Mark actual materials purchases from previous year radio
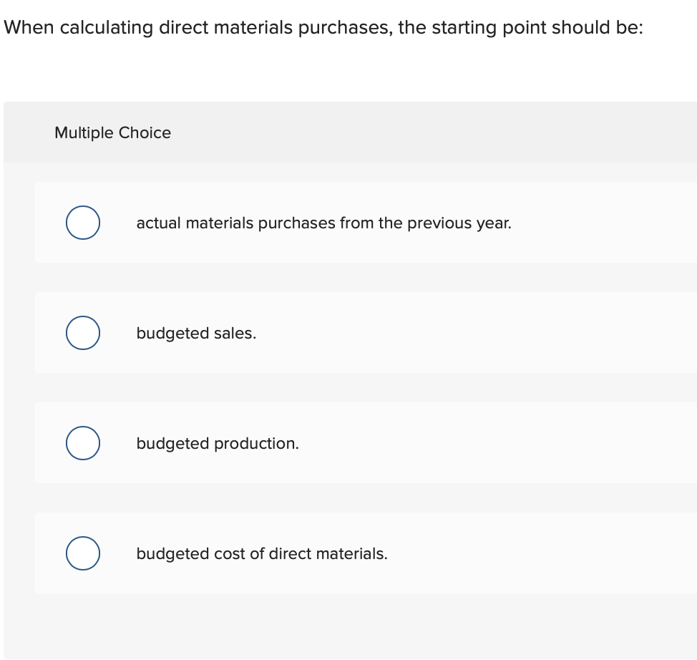697x660 pixels. [x=83, y=223]
